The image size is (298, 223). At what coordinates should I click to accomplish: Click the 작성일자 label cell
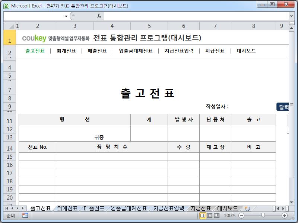coord(217,106)
